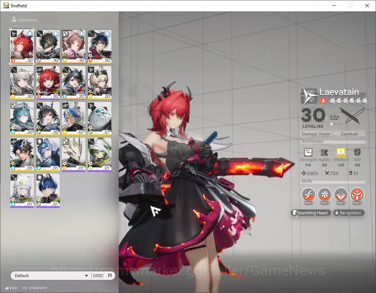376x293 pixels.
Task: Toggle the DESC sort order button
Action: 103,275
